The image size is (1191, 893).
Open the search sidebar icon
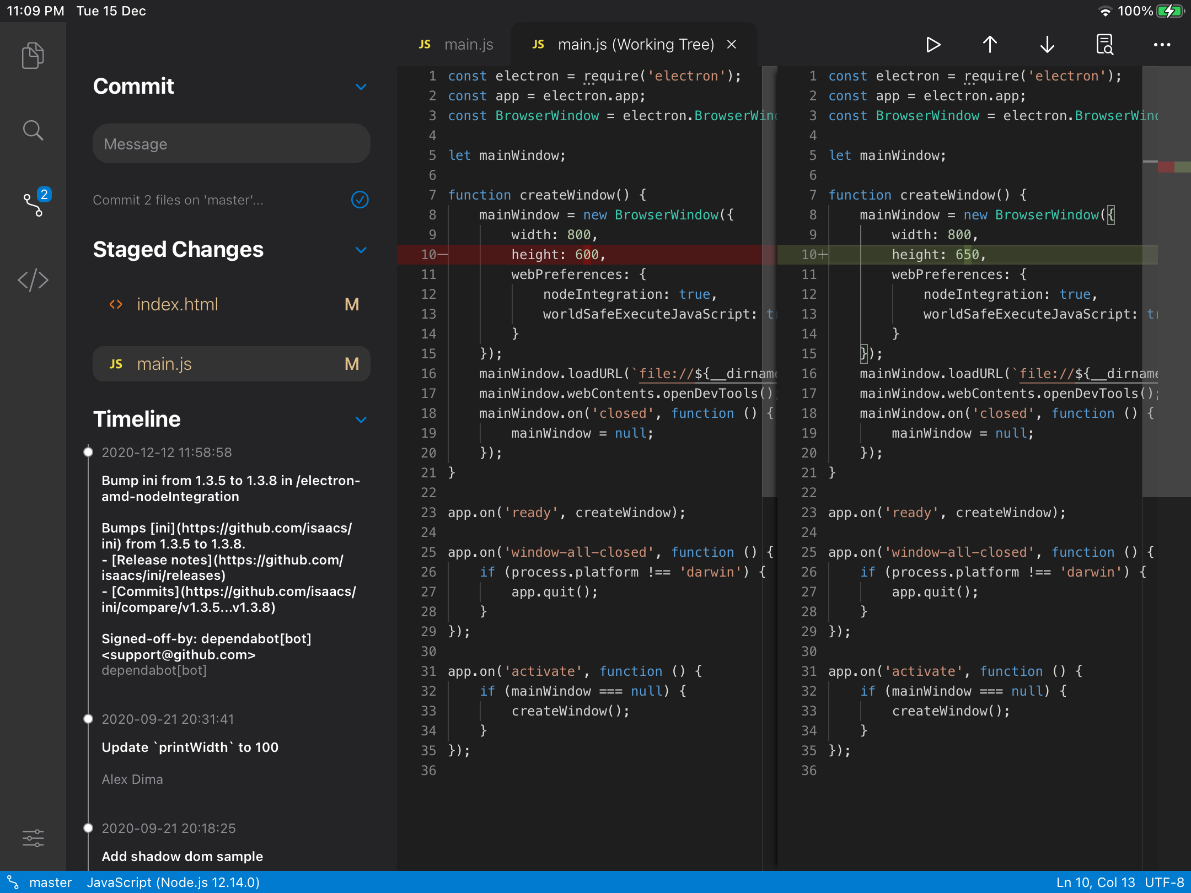[x=33, y=131]
